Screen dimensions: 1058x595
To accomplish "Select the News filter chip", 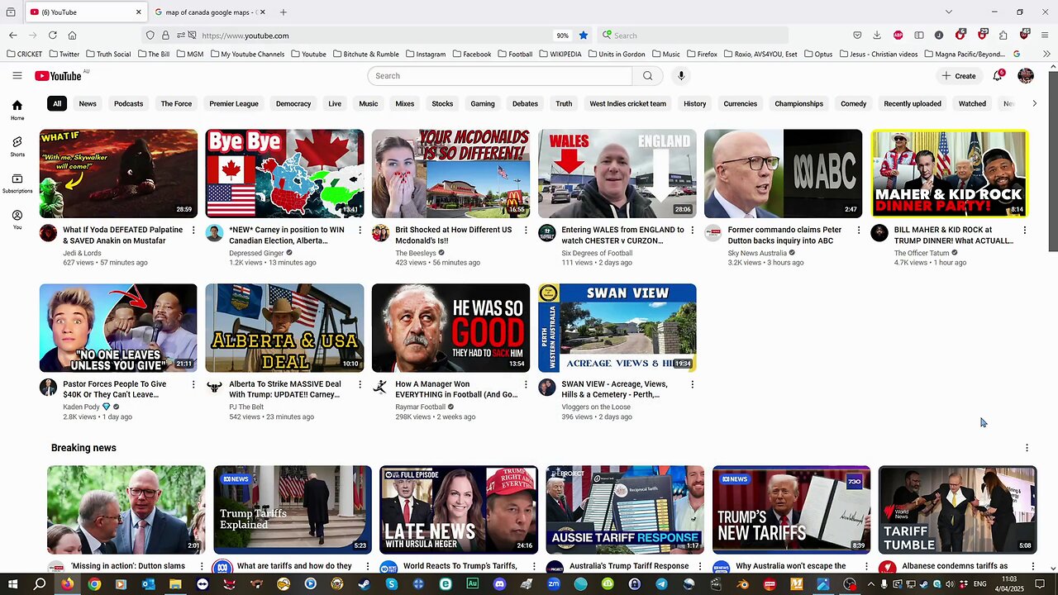I will coord(88,104).
